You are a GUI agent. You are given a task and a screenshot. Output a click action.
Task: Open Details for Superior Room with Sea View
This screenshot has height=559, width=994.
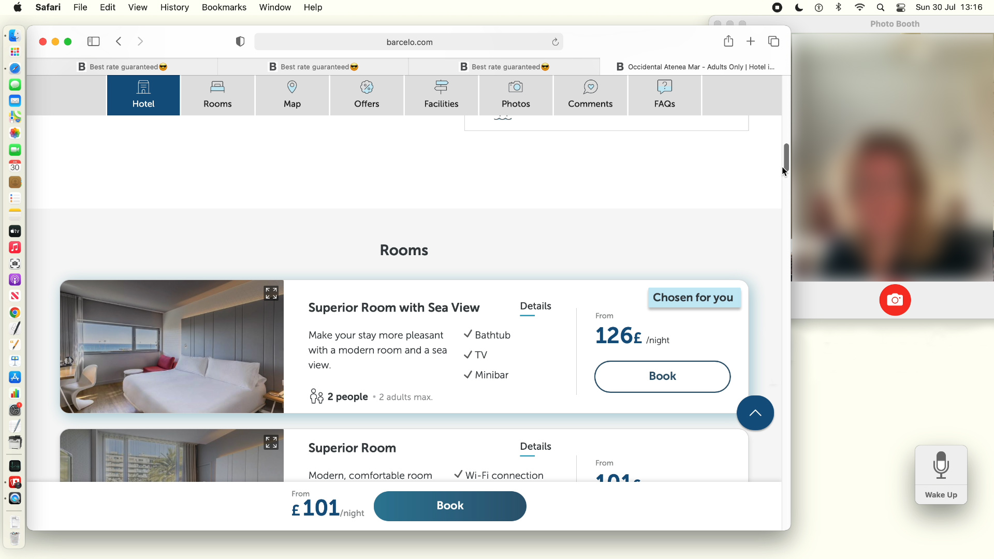(535, 306)
